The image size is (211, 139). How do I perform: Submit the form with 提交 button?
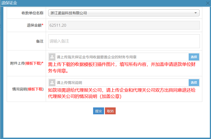(x=98, y=111)
